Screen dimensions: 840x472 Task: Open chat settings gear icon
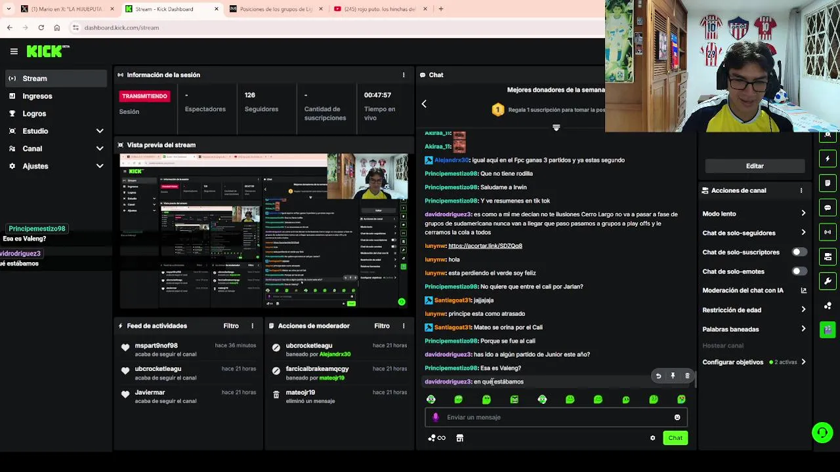coord(652,438)
